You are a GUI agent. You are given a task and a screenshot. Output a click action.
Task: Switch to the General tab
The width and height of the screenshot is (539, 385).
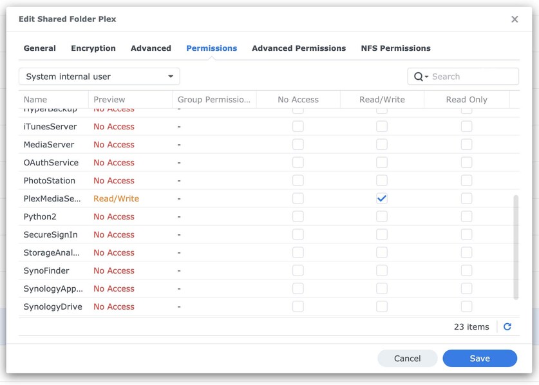point(40,48)
